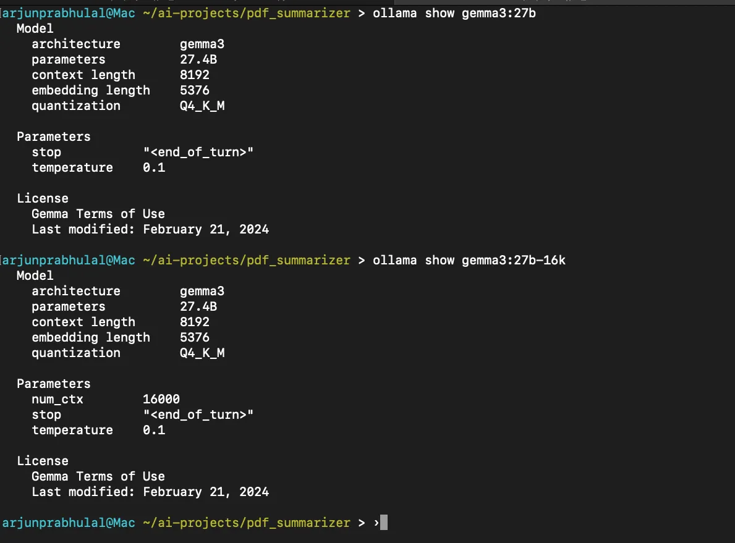Image resolution: width=735 pixels, height=543 pixels.
Task: Click '5376' embedding length in topmost Model block
Action: tap(195, 90)
